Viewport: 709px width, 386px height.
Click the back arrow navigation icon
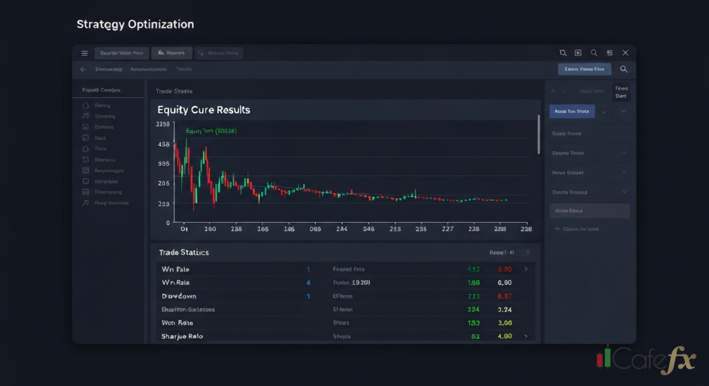point(83,69)
